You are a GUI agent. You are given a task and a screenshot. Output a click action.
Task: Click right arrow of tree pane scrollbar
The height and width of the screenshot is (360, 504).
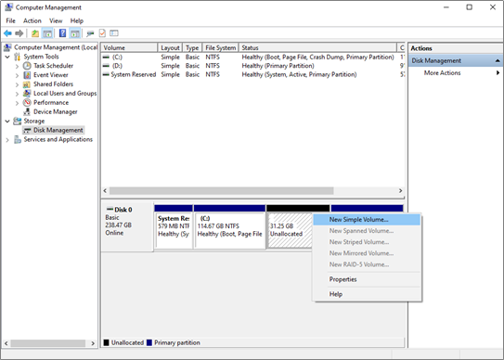click(x=93, y=343)
